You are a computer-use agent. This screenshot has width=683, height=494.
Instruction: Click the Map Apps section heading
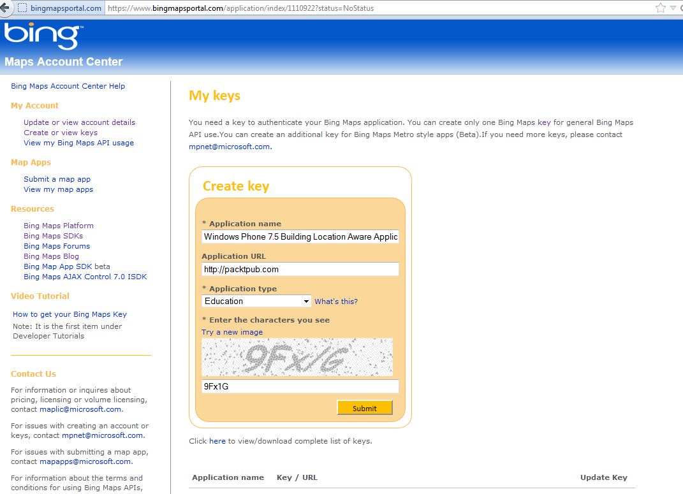click(x=31, y=163)
